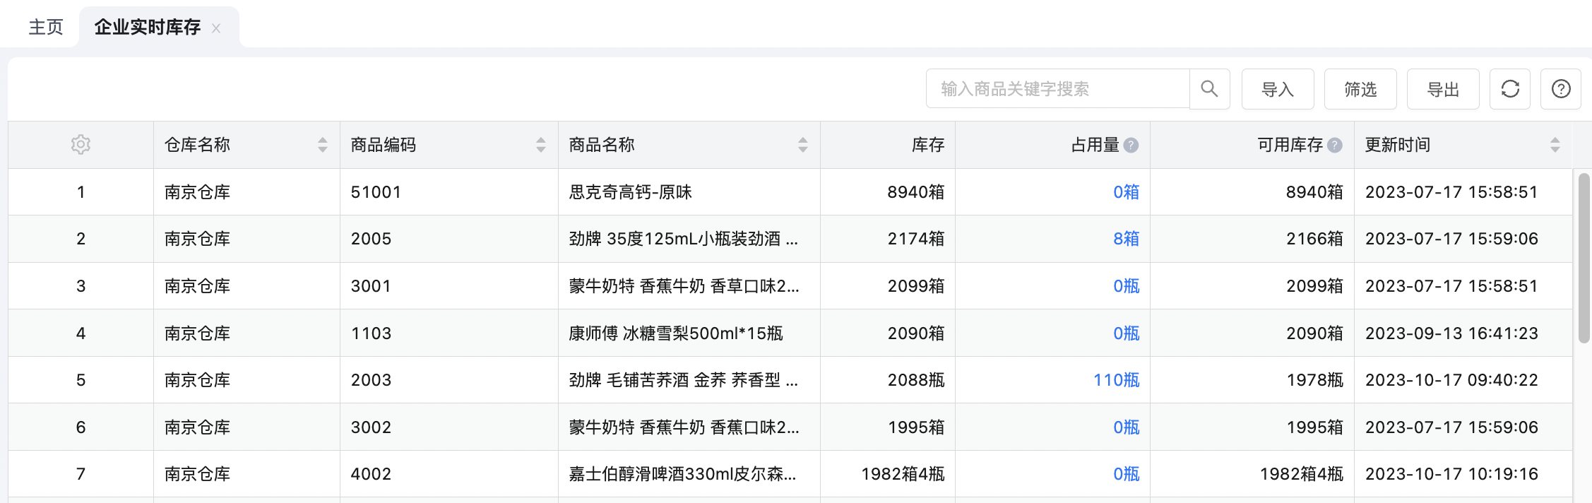The image size is (1592, 503).
Task: Select 康师傅 冰糖雪梨500ml*15瓶 product name
Action: pyautogui.click(x=676, y=333)
